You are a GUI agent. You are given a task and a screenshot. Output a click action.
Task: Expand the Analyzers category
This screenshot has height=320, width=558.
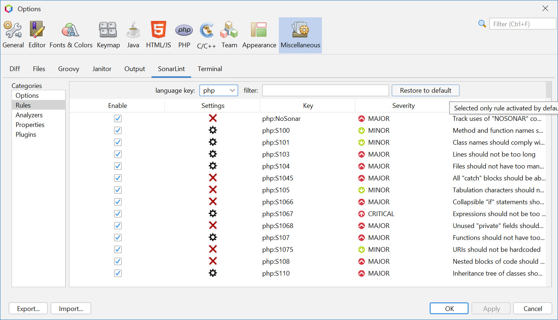[29, 115]
